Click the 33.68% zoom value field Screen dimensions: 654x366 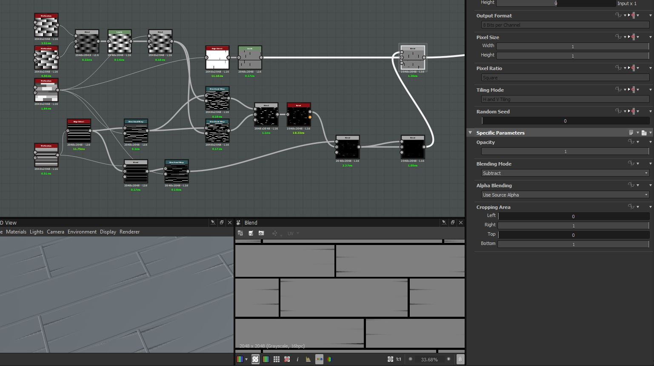tap(429, 360)
